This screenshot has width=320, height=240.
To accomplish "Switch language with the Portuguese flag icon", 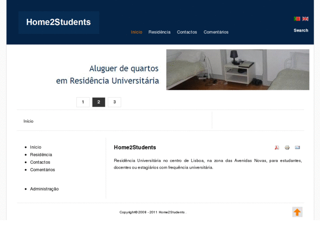I will coord(297,19).
